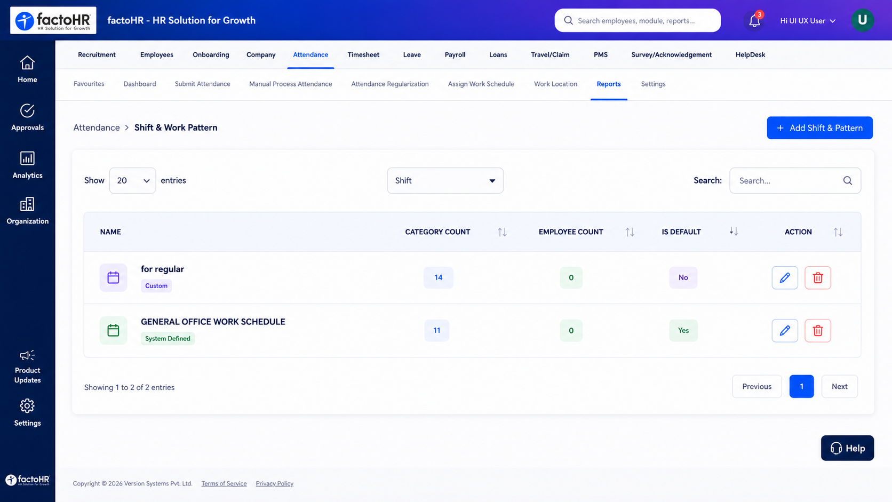This screenshot has width=892, height=502.
Task: Click the Attendance breadcrumb link
Action: click(x=97, y=128)
